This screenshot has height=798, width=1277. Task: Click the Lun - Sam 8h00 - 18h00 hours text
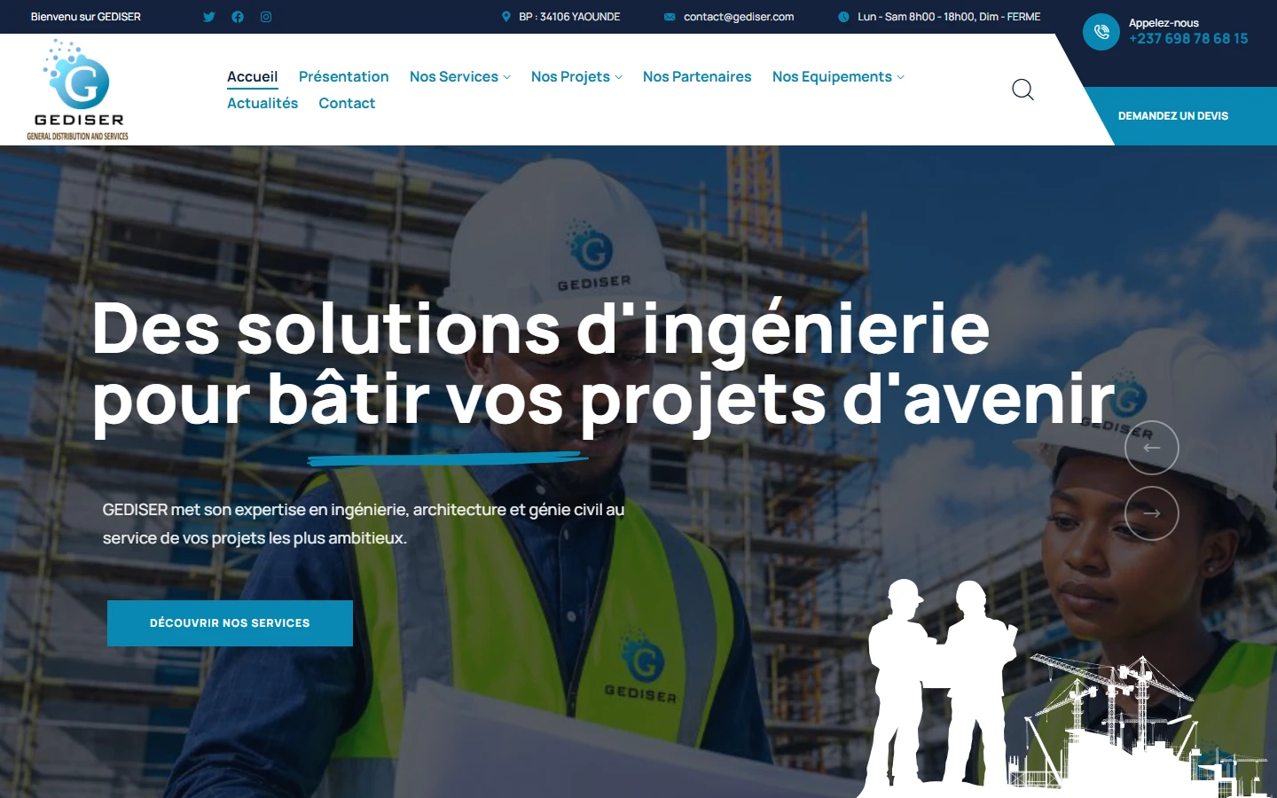949,17
